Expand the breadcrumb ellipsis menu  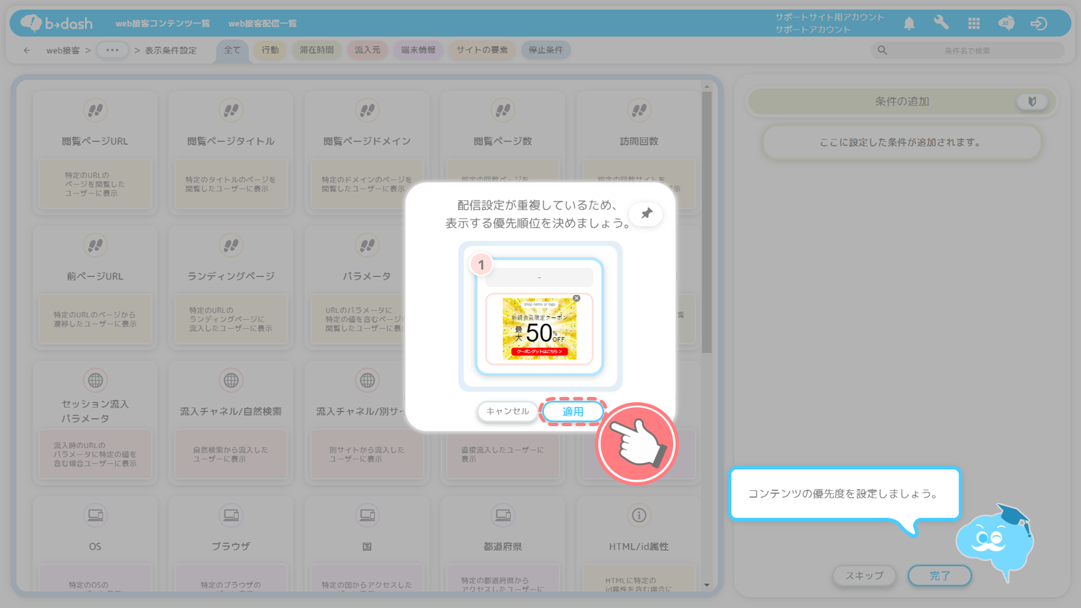tap(112, 50)
